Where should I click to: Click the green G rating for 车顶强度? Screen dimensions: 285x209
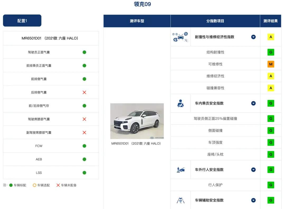point(271,142)
